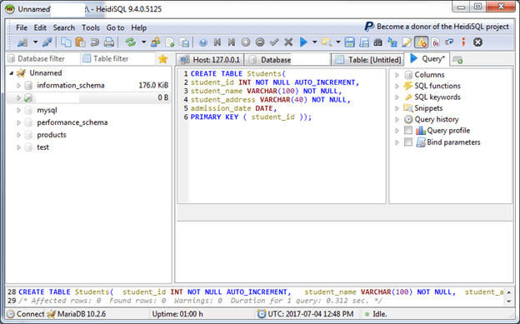Open the Session manager connection icon
Screen dimensions: 520x324
[x=22, y=42]
